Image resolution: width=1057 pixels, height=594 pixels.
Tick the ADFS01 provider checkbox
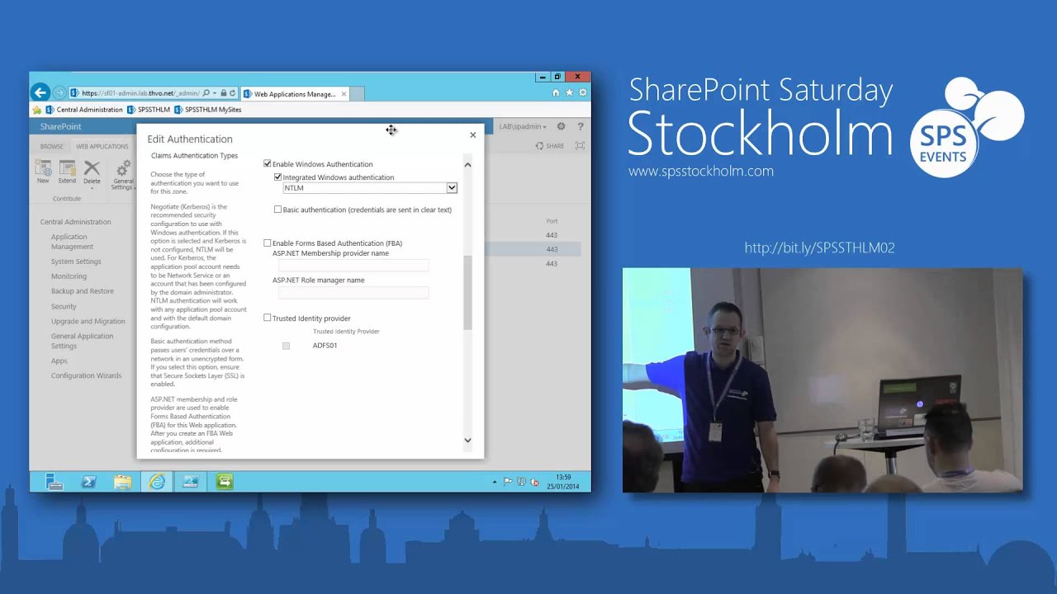click(286, 346)
